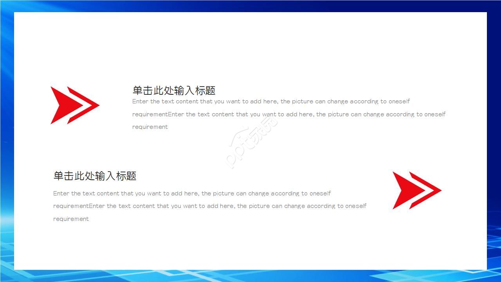Screen dimensions: 501x282
Task: Click the blue left border strip of the background
Action: [x=7, y=141]
